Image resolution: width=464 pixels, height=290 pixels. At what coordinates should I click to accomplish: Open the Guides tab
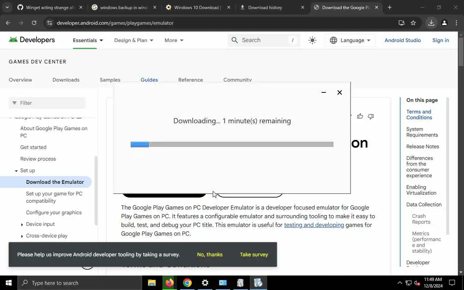point(149,80)
